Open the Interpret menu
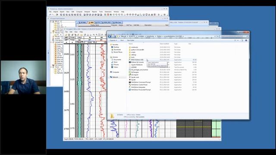Screen dimensions: 276x155 pos(87,12)
